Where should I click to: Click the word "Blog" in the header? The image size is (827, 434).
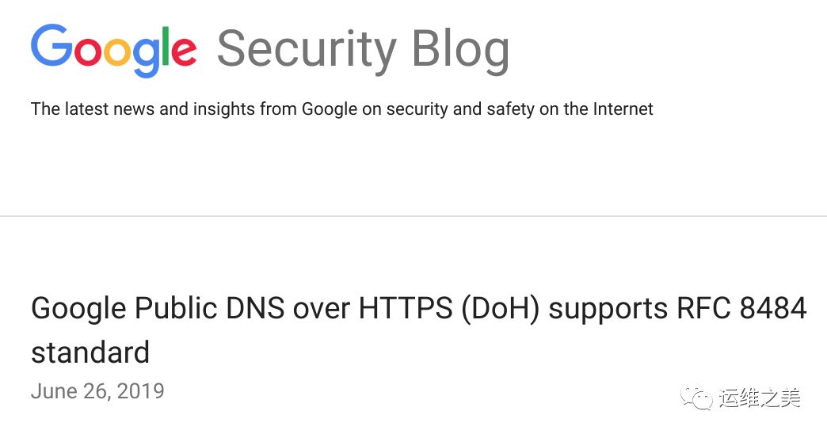click(460, 51)
